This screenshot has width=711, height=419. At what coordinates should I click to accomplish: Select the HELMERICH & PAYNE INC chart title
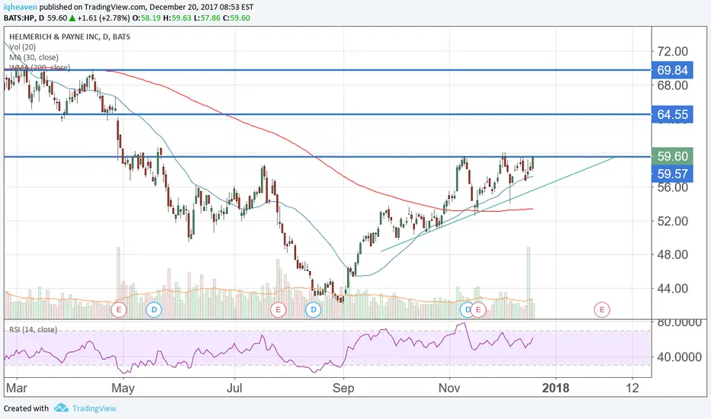(70, 37)
